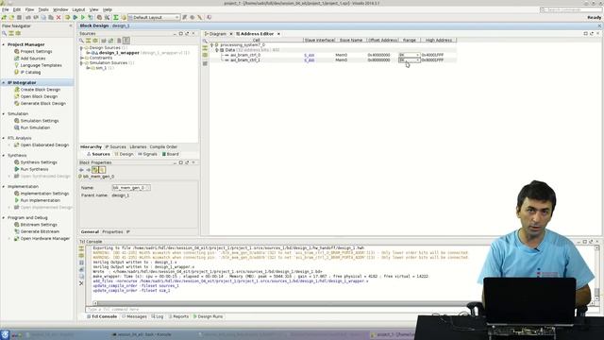Switch to the Signals tab in Sources panel
The width and height of the screenshot is (604, 340).
pos(147,154)
